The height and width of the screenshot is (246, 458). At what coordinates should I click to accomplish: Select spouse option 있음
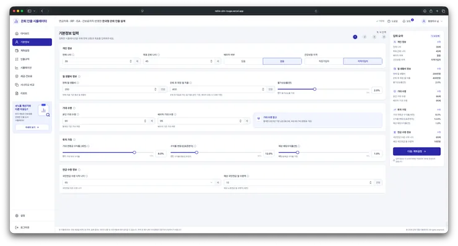point(243,61)
